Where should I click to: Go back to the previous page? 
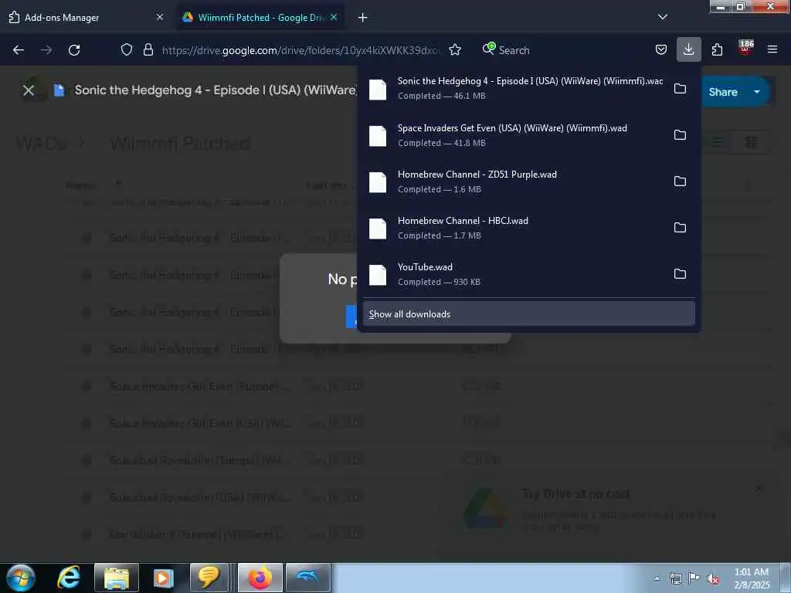(x=19, y=50)
